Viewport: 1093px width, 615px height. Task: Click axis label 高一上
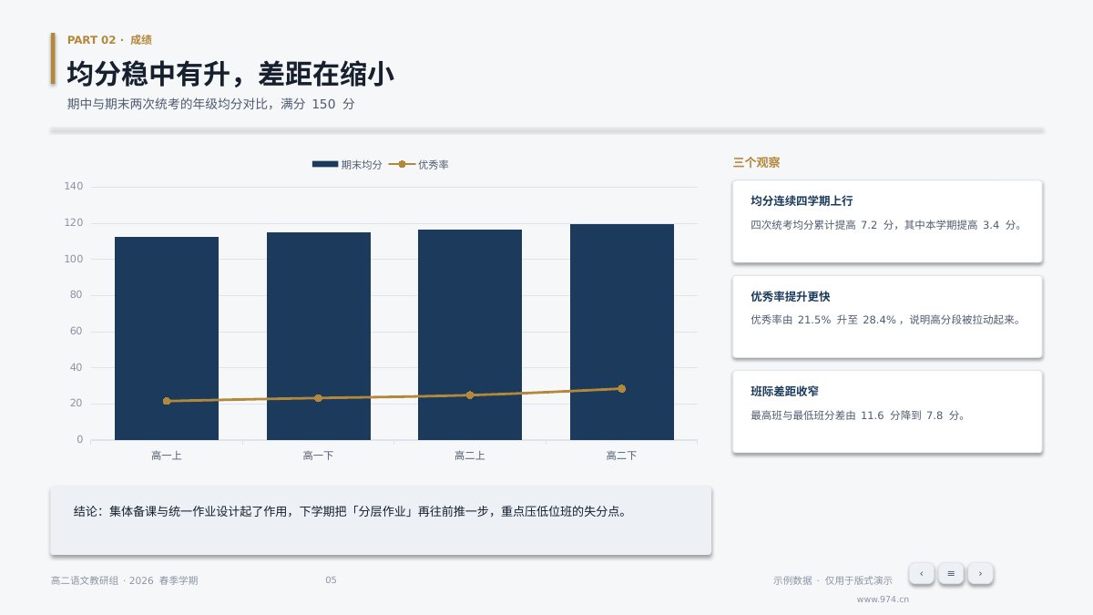(167, 456)
